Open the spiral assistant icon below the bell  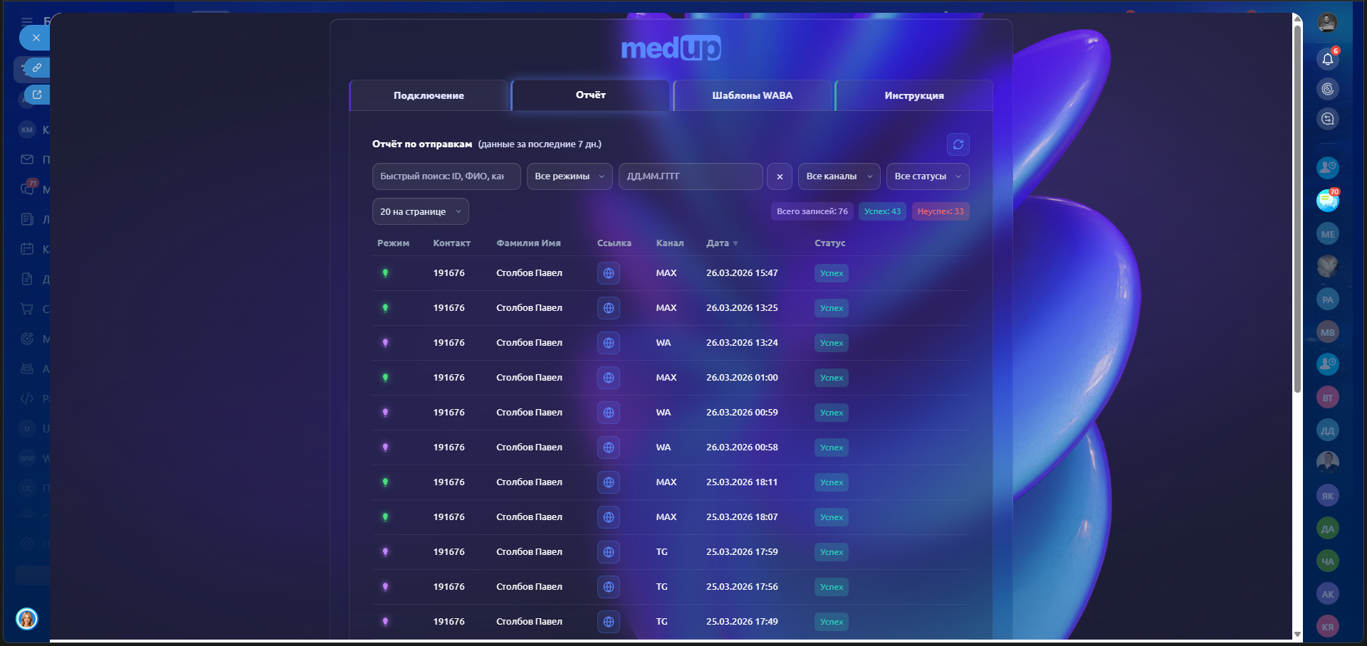(1328, 89)
